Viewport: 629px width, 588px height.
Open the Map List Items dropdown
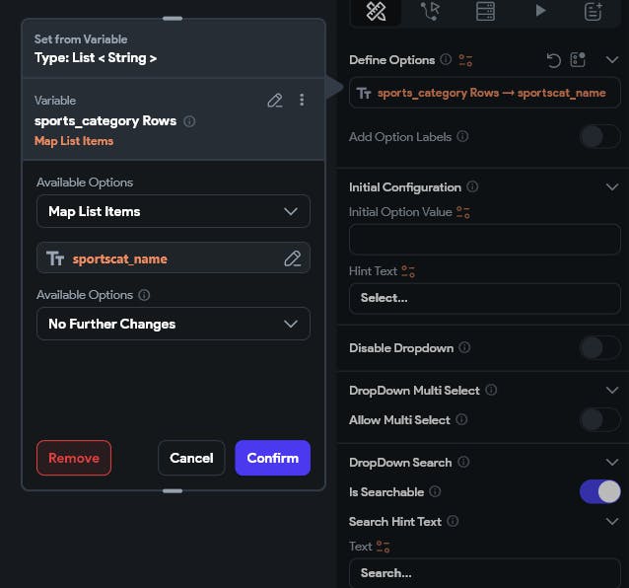coord(174,211)
